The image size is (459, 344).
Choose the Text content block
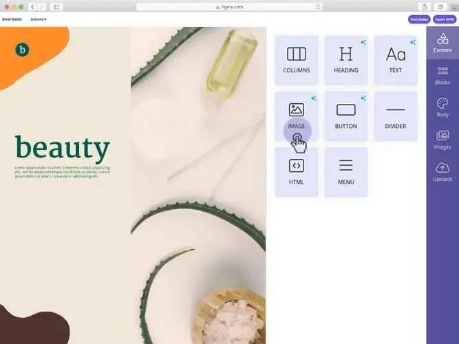pyautogui.click(x=396, y=61)
